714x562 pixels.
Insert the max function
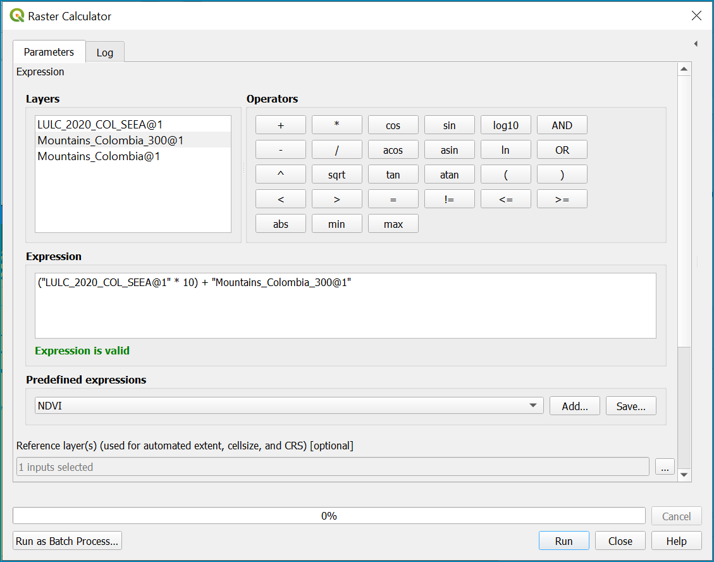[393, 223]
